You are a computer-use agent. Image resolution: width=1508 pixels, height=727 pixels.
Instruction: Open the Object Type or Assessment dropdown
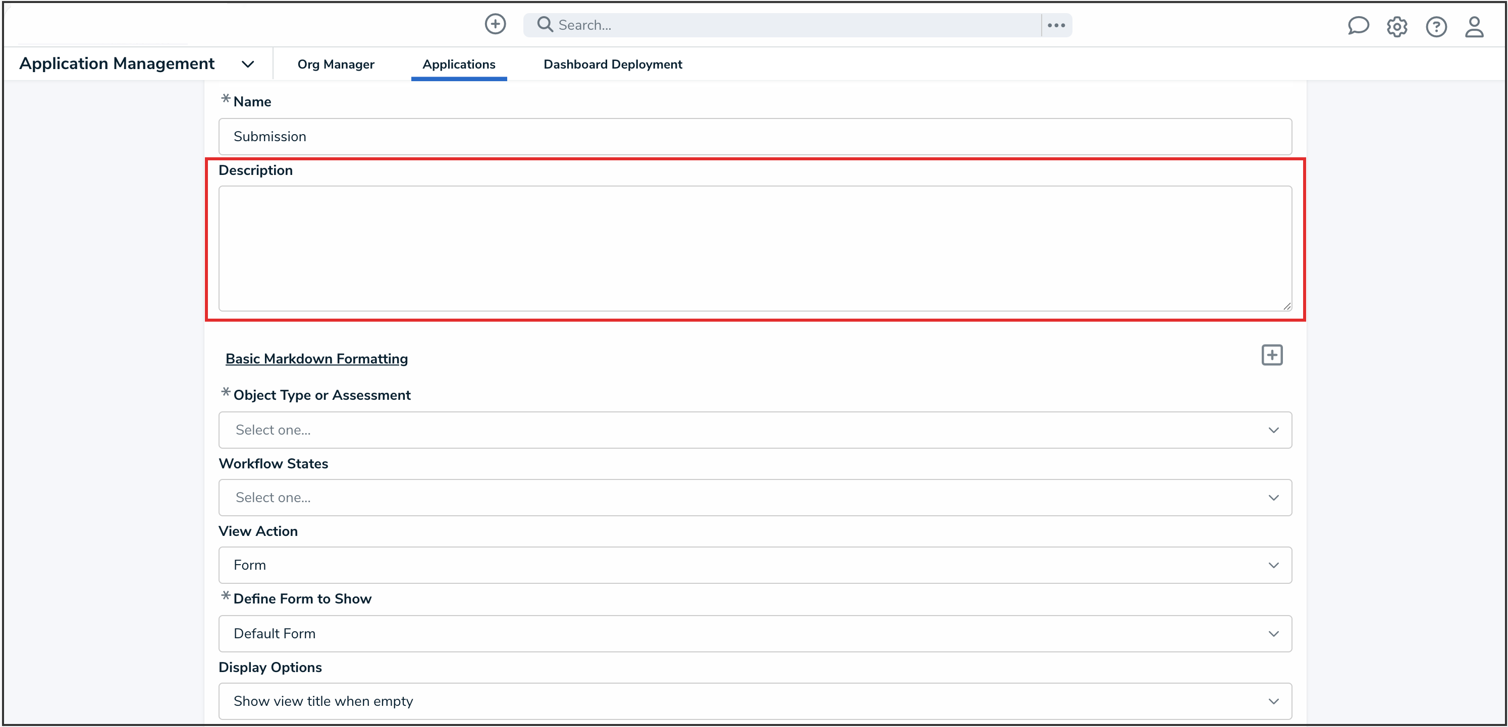(x=755, y=430)
